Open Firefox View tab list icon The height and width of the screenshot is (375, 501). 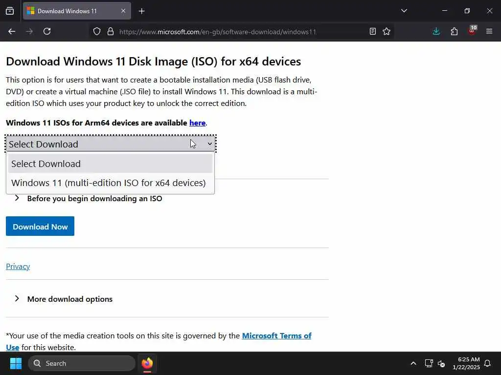coord(10,11)
